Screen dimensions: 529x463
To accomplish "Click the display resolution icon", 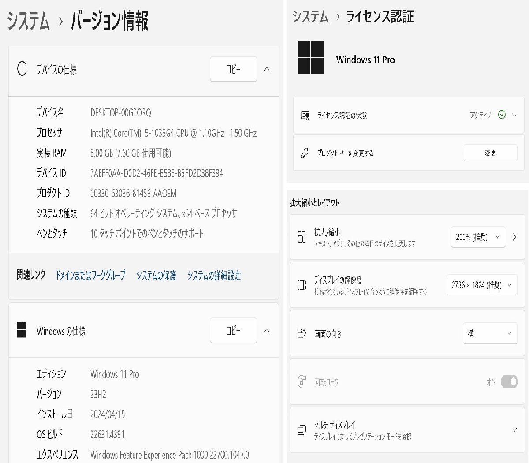I will [x=302, y=285].
